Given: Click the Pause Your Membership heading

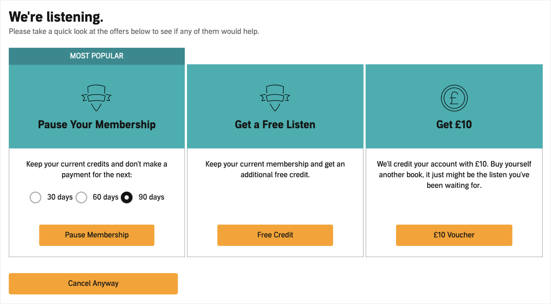Looking at the screenshot, I should [97, 124].
